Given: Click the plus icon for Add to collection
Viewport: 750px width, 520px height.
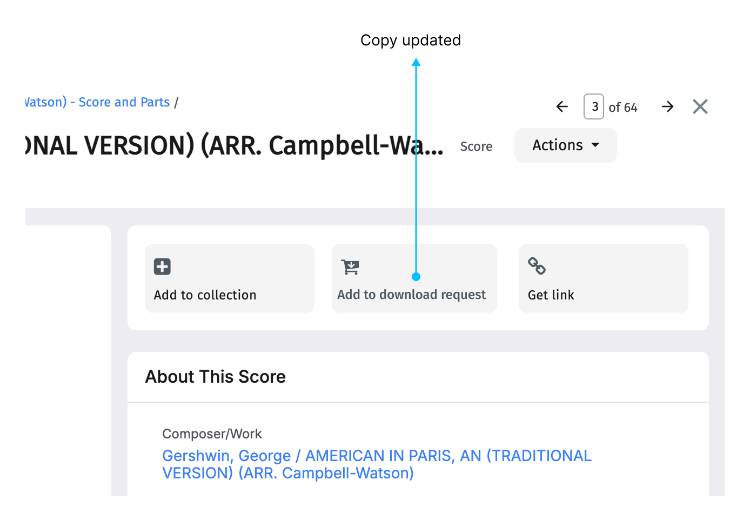Looking at the screenshot, I should coord(162,266).
